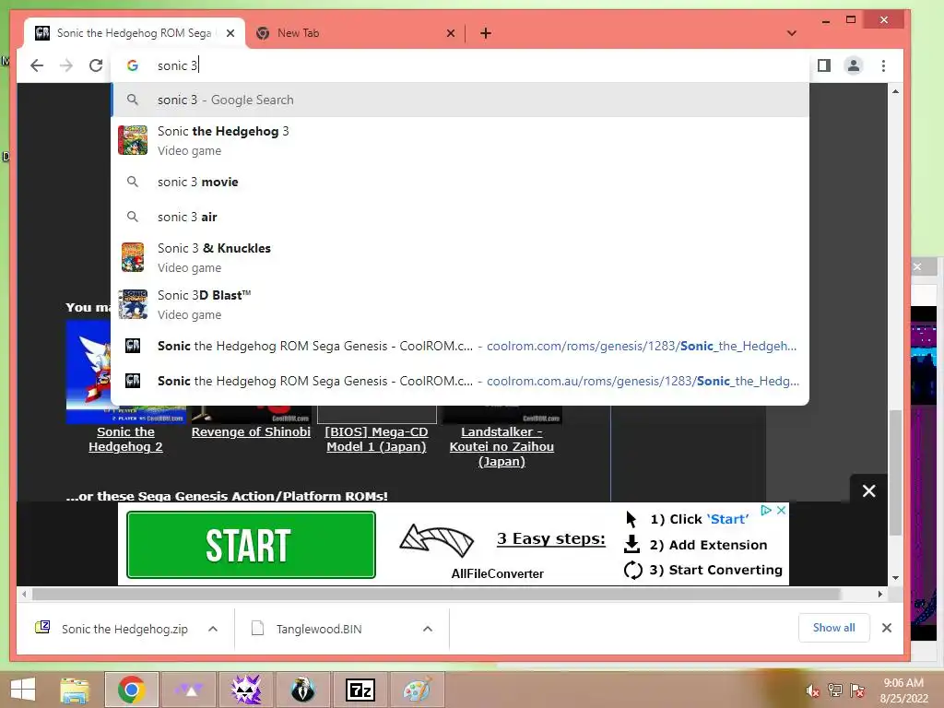Open Sonic the Hedgehog 2 ROM link
This screenshot has width=944, height=708.
point(125,440)
